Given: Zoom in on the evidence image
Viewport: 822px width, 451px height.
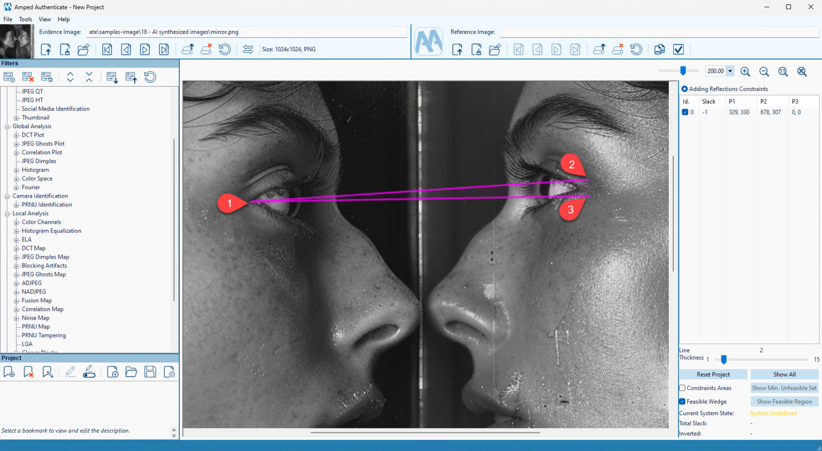Looking at the screenshot, I should (x=745, y=71).
